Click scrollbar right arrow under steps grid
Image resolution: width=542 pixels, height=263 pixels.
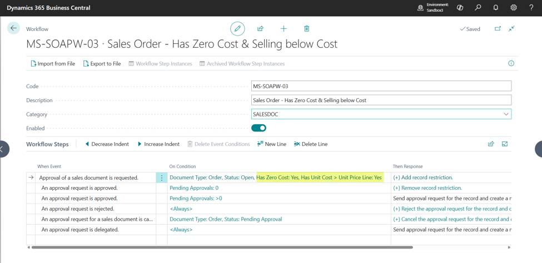(509, 247)
